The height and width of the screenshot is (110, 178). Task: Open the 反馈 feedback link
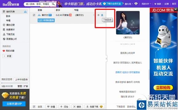point(167,4)
